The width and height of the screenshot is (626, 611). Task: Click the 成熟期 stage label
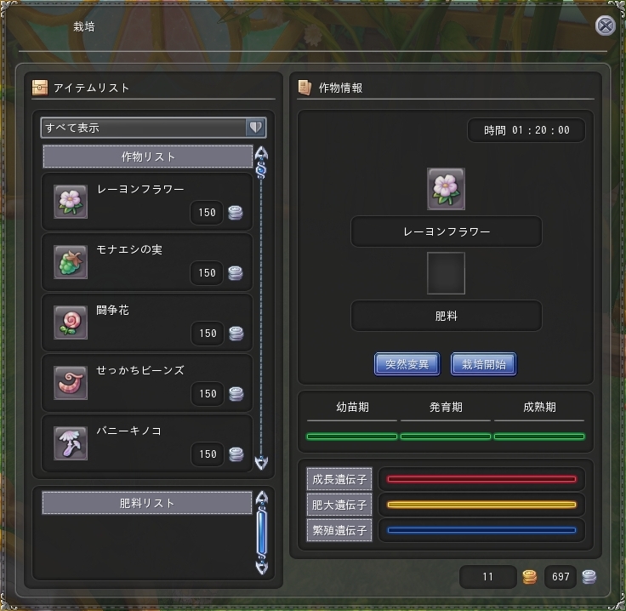540,408
